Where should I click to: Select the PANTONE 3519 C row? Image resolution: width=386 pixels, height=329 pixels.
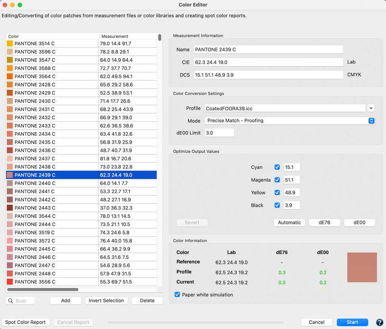[x=81, y=232]
